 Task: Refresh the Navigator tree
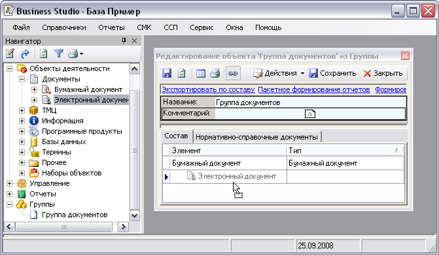43,53
